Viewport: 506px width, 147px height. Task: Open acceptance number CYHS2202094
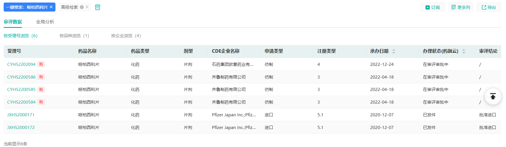pos(21,64)
